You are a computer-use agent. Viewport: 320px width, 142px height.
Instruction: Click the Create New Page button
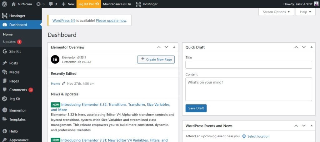click(x=156, y=59)
